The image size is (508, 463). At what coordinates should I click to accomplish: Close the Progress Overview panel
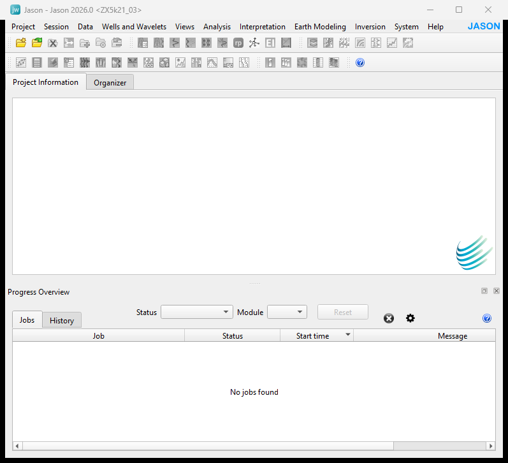pyautogui.click(x=497, y=291)
